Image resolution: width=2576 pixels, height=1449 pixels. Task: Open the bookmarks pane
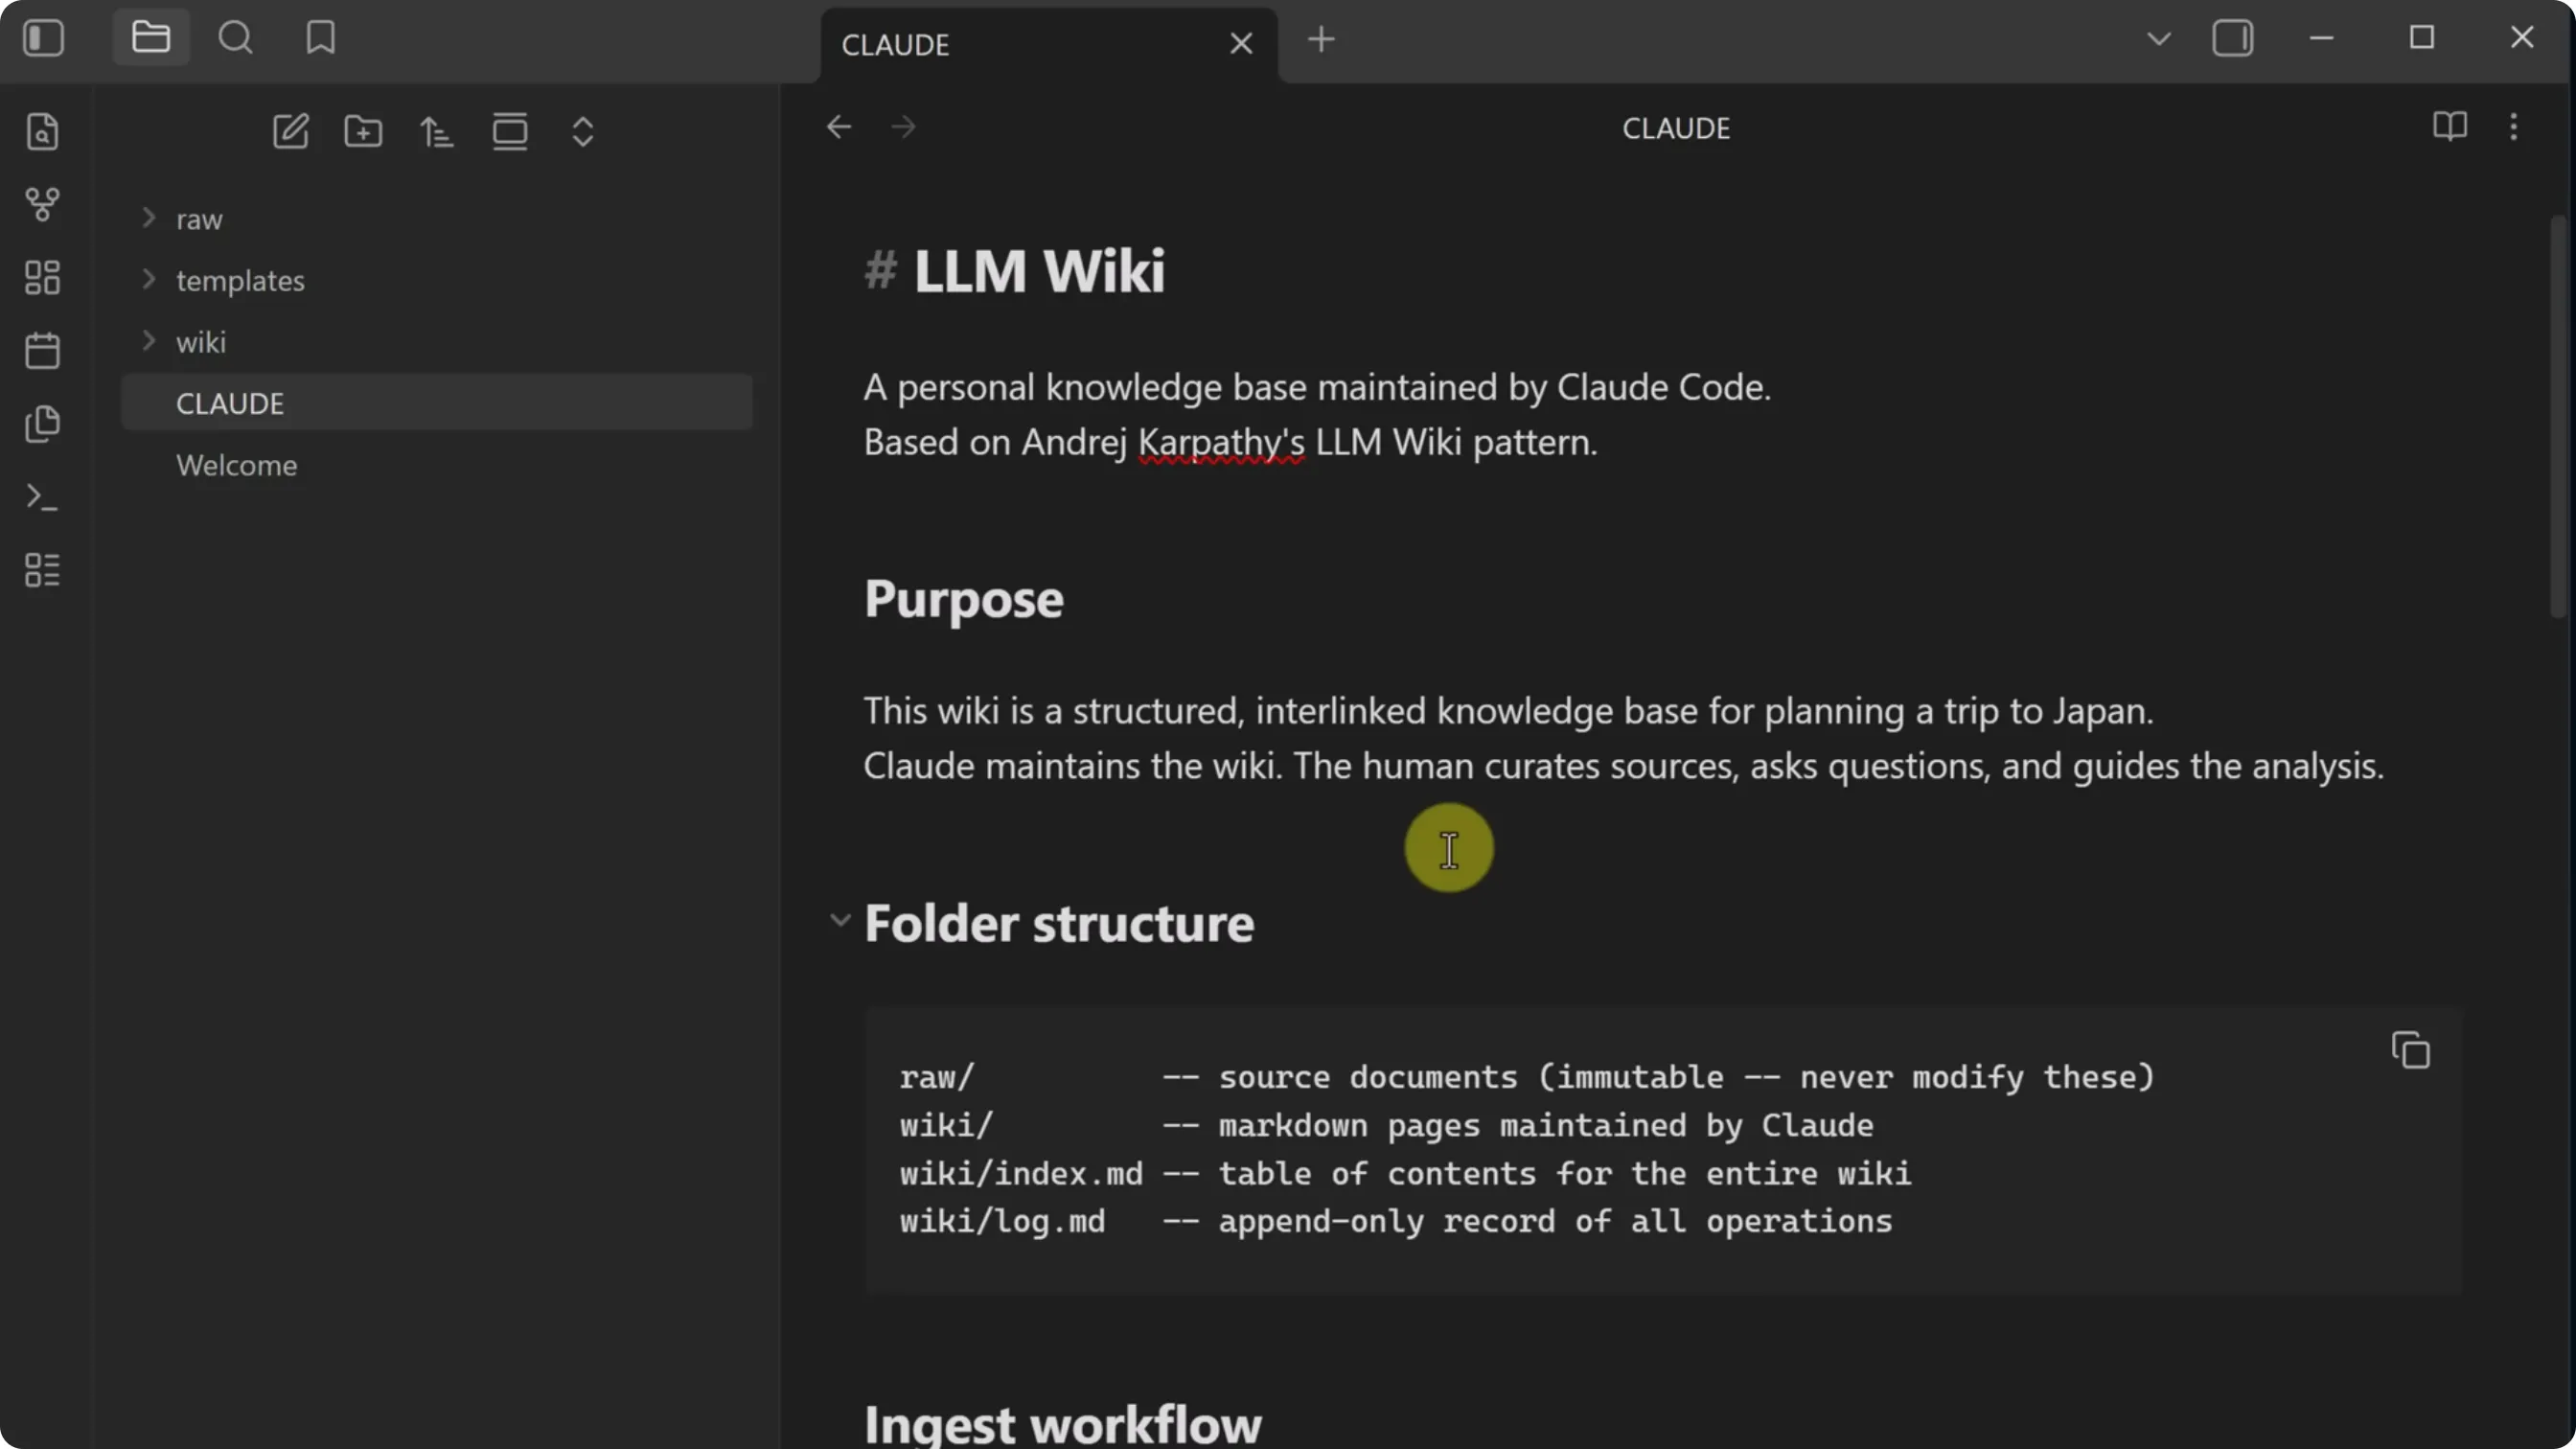tap(320, 38)
